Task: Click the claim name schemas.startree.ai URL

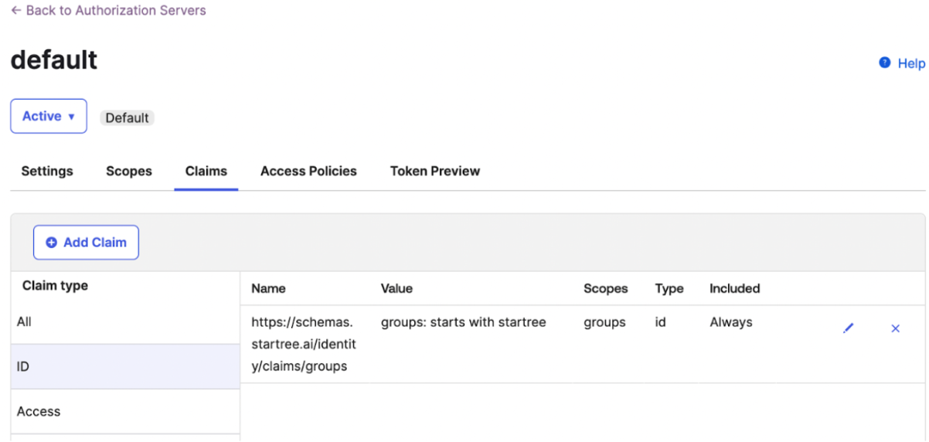Action: (x=304, y=344)
